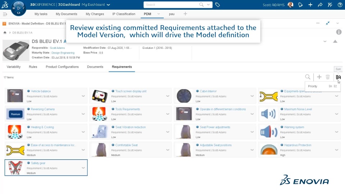The height and width of the screenshot is (194, 345).
Task: Click the plus add icon in top bar
Action: [x=310, y=5]
